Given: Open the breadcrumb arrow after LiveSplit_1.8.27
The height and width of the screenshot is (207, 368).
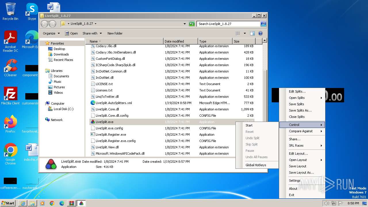Looking at the screenshot, I should coord(95,24).
